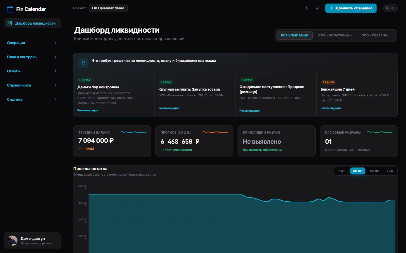
Task: Switch forecast range to 90 ДН
Action: tap(375, 171)
